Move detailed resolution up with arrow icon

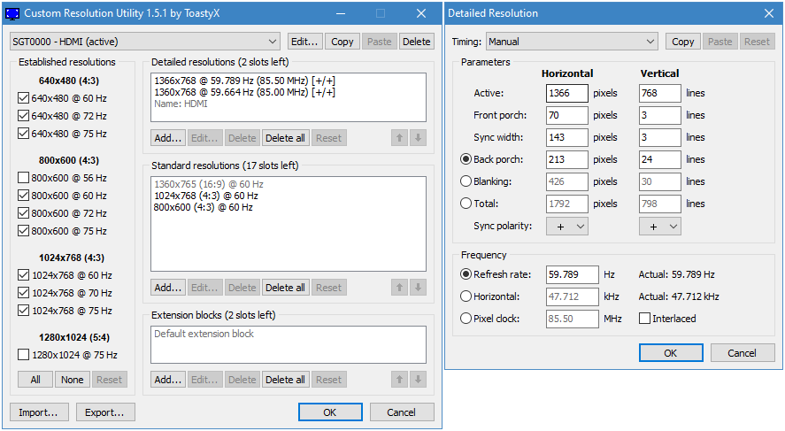(x=399, y=138)
